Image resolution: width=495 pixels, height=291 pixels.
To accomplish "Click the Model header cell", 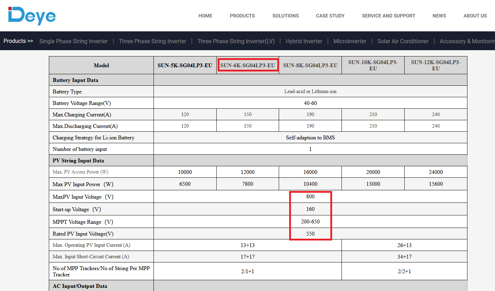I will [x=101, y=65].
